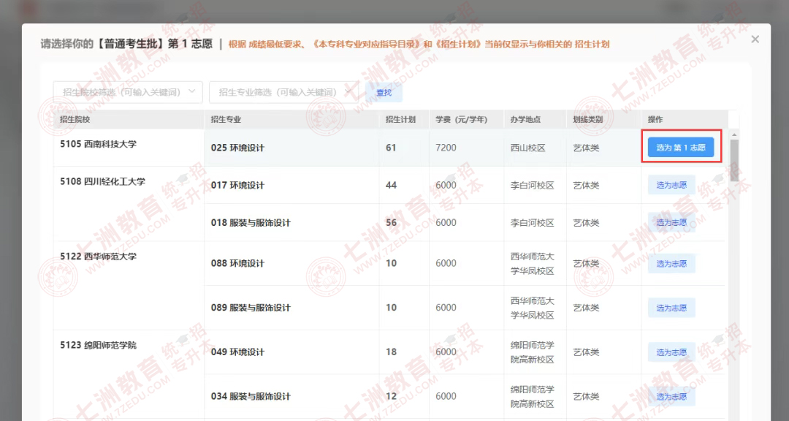The height and width of the screenshot is (421, 789).
Task: Click 选为志愿 for 018 服装与服饰设计
Action: [x=671, y=223]
